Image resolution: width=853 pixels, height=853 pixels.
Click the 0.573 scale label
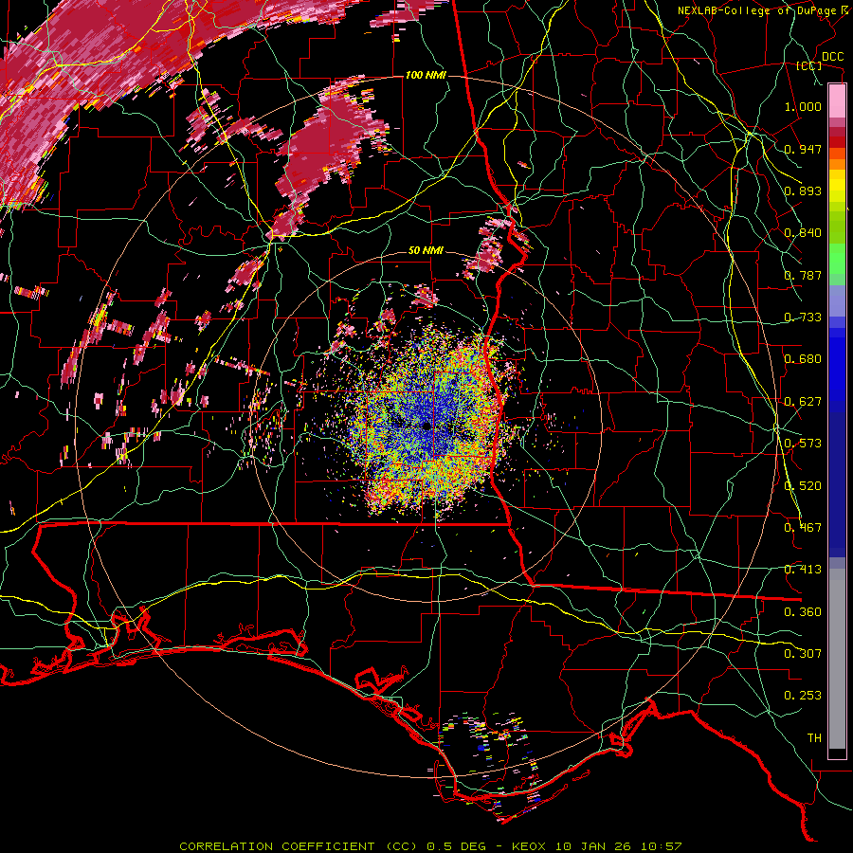click(803, 444)
